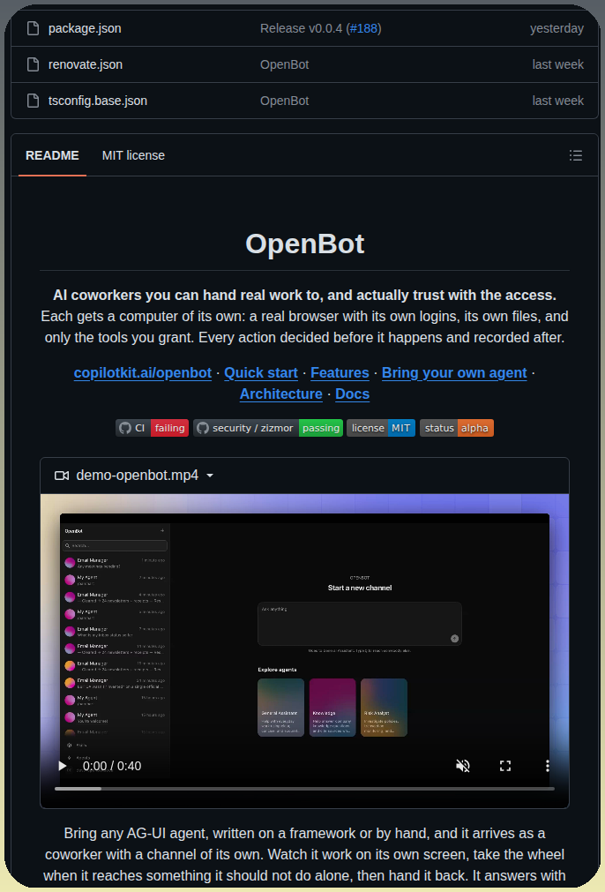Click the CI failing badge

[153, 428]
